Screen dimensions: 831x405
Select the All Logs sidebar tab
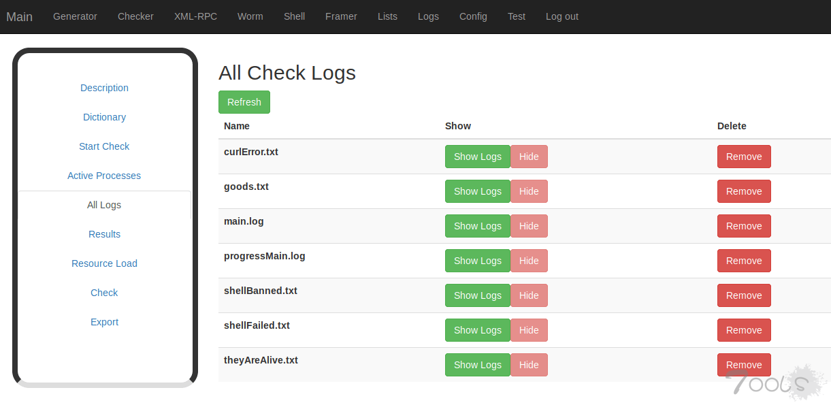[x=104, y=205]
